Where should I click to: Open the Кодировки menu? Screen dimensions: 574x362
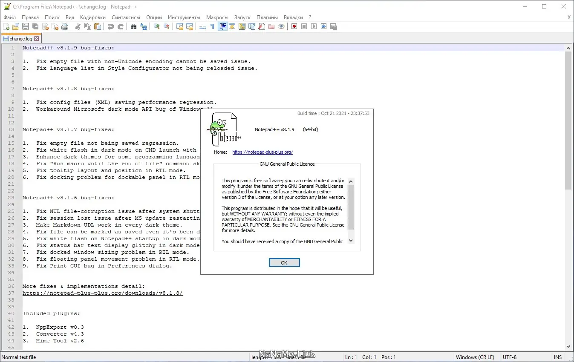[x=93, y=17]
